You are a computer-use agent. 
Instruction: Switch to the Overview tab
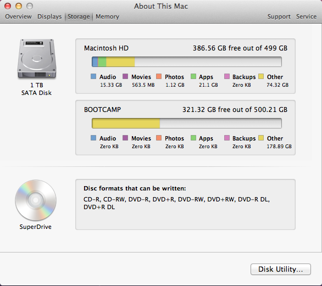[18, 16]
